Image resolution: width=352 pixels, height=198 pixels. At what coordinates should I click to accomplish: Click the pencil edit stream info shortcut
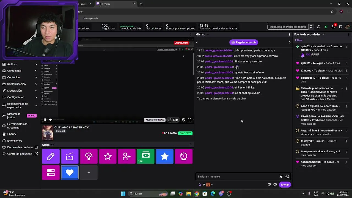pos(51,156)
